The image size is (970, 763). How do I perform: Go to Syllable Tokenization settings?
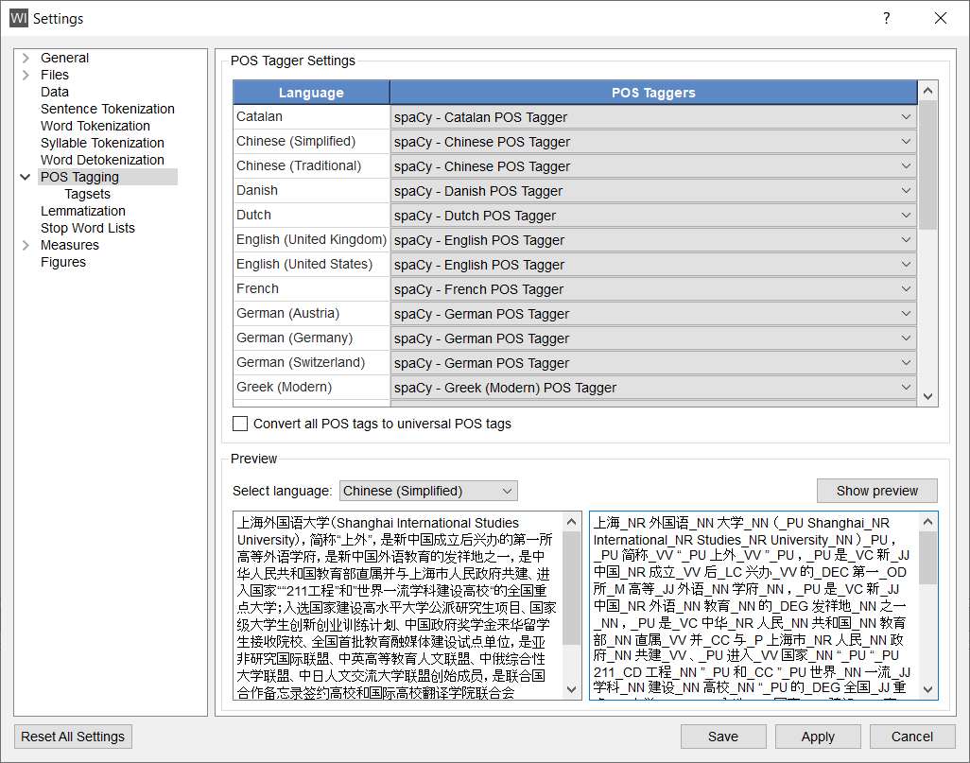[x=102, y=143]
